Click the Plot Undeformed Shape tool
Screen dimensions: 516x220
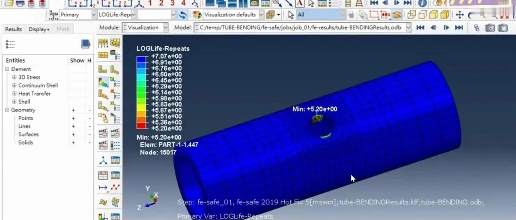pos(103,69)
